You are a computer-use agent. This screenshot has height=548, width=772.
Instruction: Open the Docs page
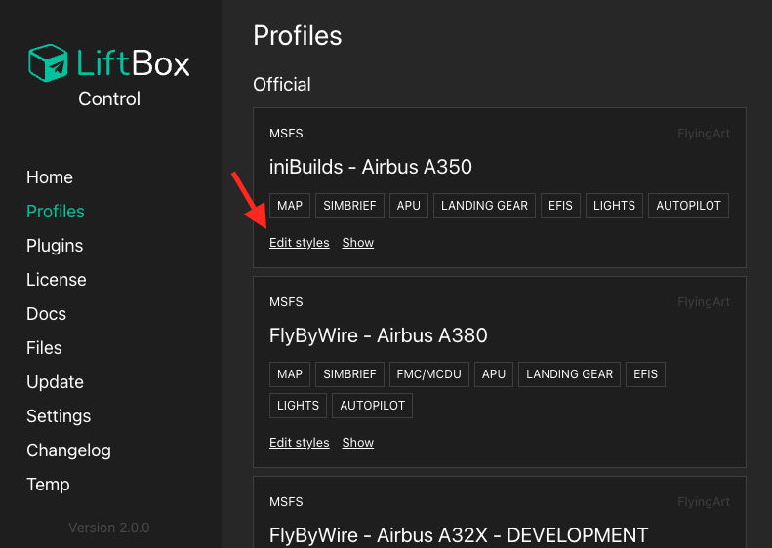[46, 314]
